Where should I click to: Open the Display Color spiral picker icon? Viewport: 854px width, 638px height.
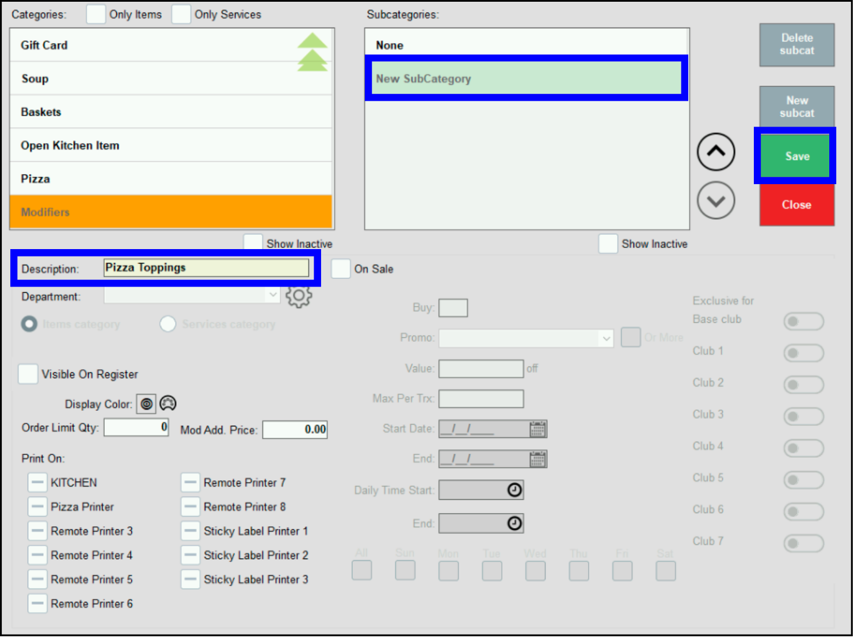click(x=147, y=404)
